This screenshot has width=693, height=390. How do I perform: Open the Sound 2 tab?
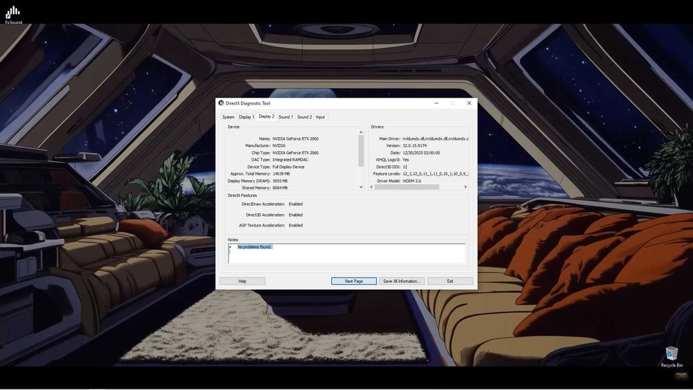click(x=304, y=117)
